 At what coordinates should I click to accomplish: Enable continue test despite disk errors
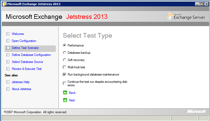[64, 83]
